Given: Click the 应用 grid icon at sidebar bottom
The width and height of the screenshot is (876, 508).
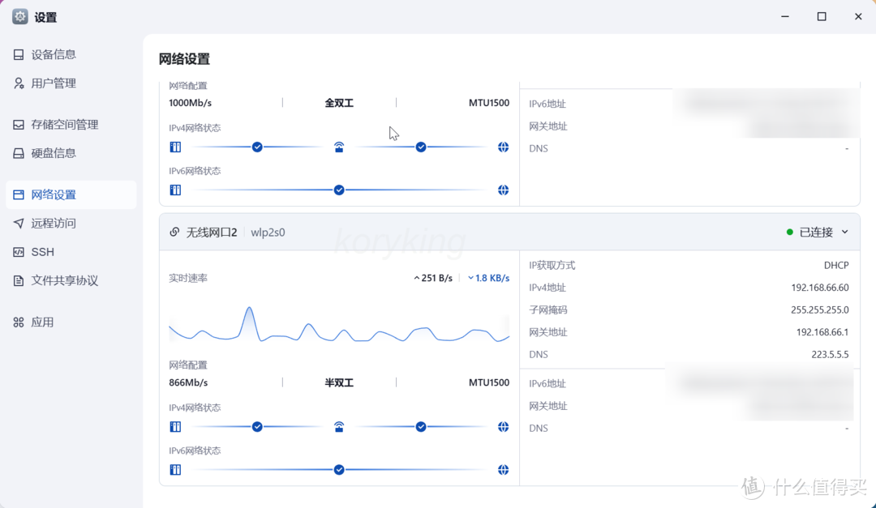Looking at the screenshot, I should [20, 322].
